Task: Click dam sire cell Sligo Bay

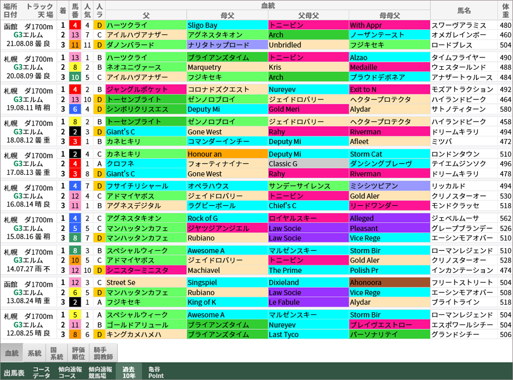Action: (x=227, y=25)
